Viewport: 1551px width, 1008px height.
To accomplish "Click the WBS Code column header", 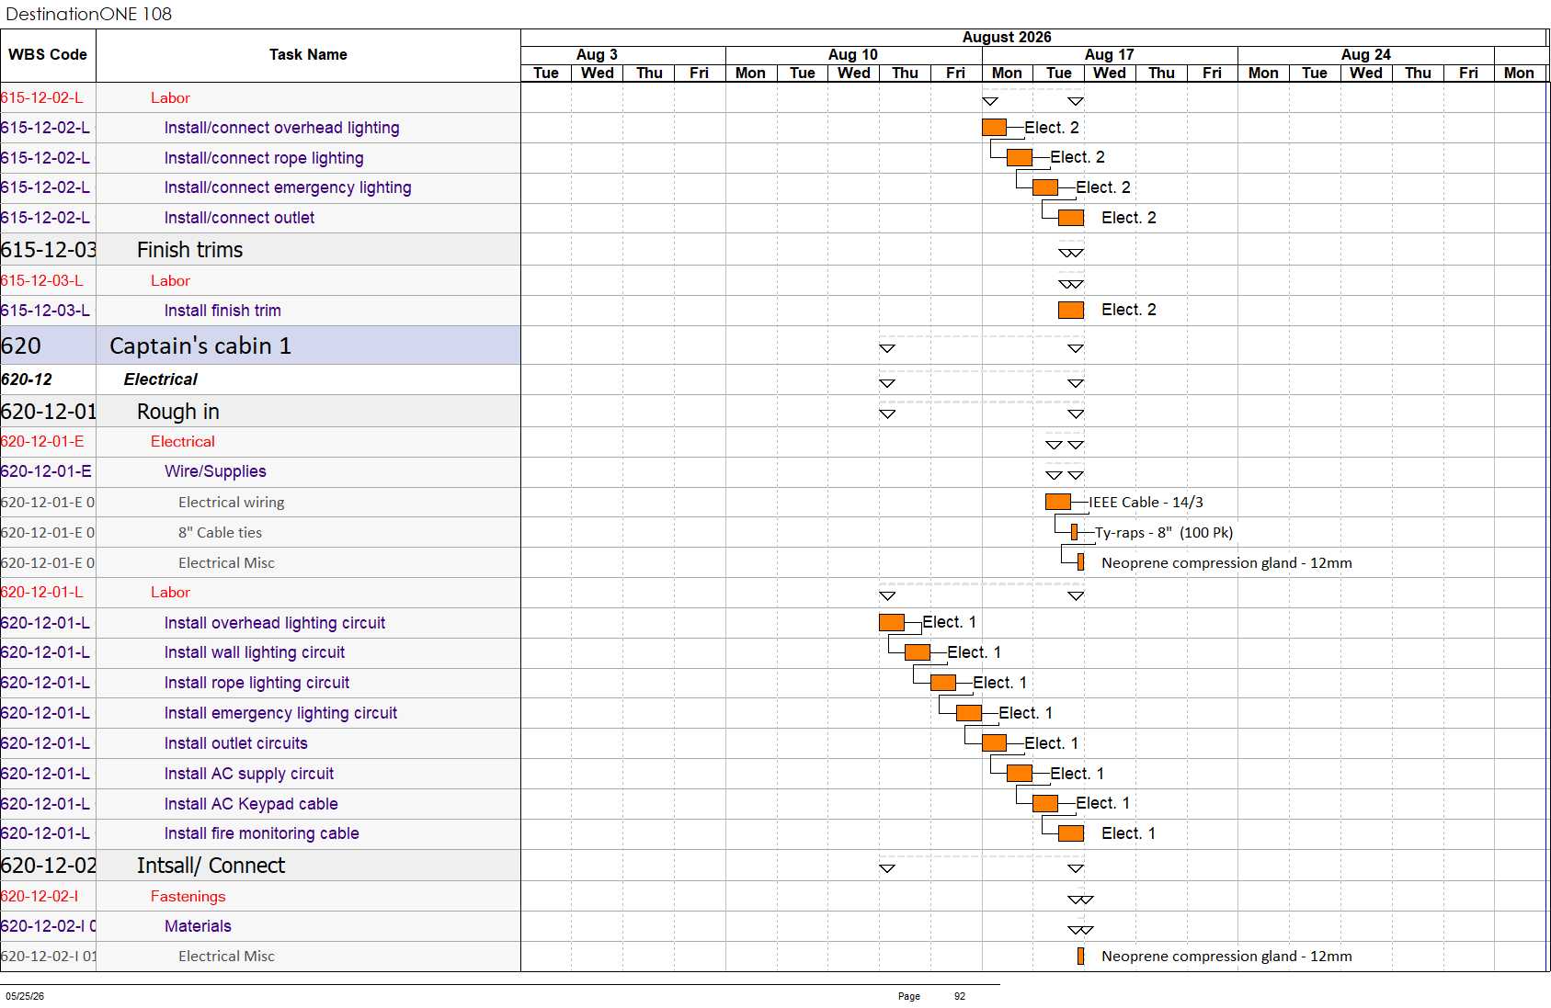I will [48, 55].
